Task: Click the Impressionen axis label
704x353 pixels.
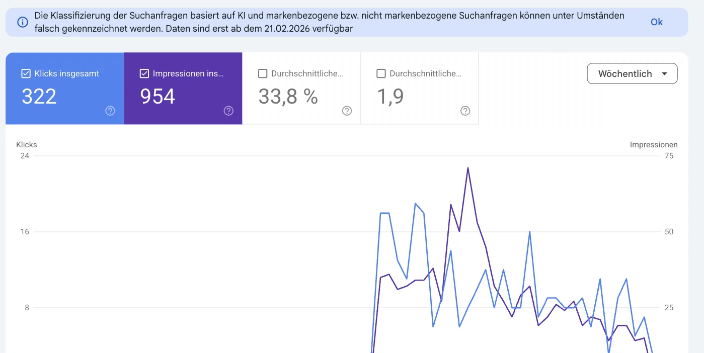Action: pos(654,144)
